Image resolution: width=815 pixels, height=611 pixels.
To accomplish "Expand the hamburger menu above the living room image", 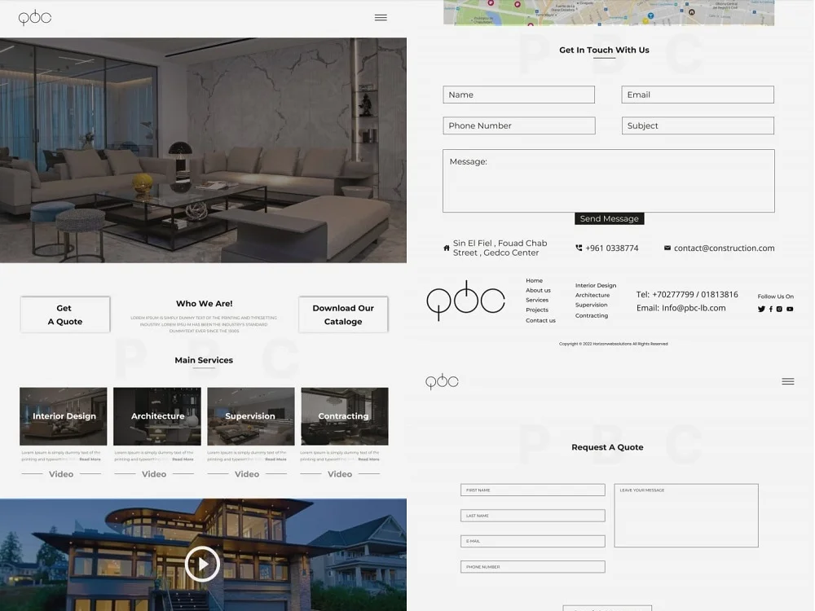I will (x=381, y=18).
